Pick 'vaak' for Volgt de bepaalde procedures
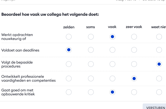The height and width of the screenshot is (109, 166). coord(113,64)
